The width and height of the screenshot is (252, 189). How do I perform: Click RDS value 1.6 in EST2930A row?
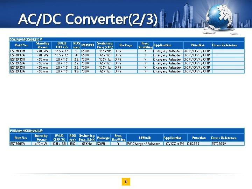(76, 71)
